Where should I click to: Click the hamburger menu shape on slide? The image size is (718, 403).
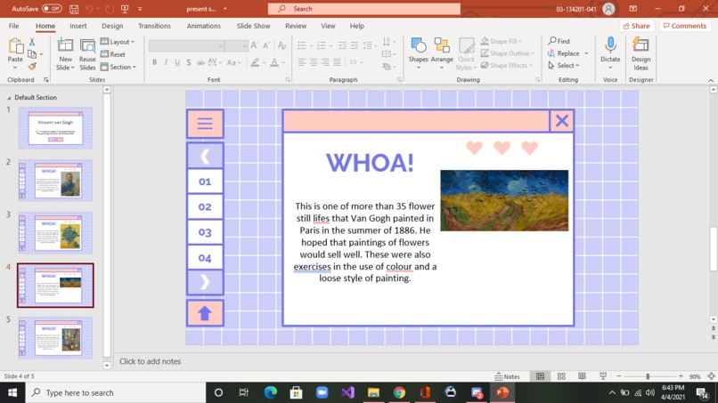click(205, 124)
